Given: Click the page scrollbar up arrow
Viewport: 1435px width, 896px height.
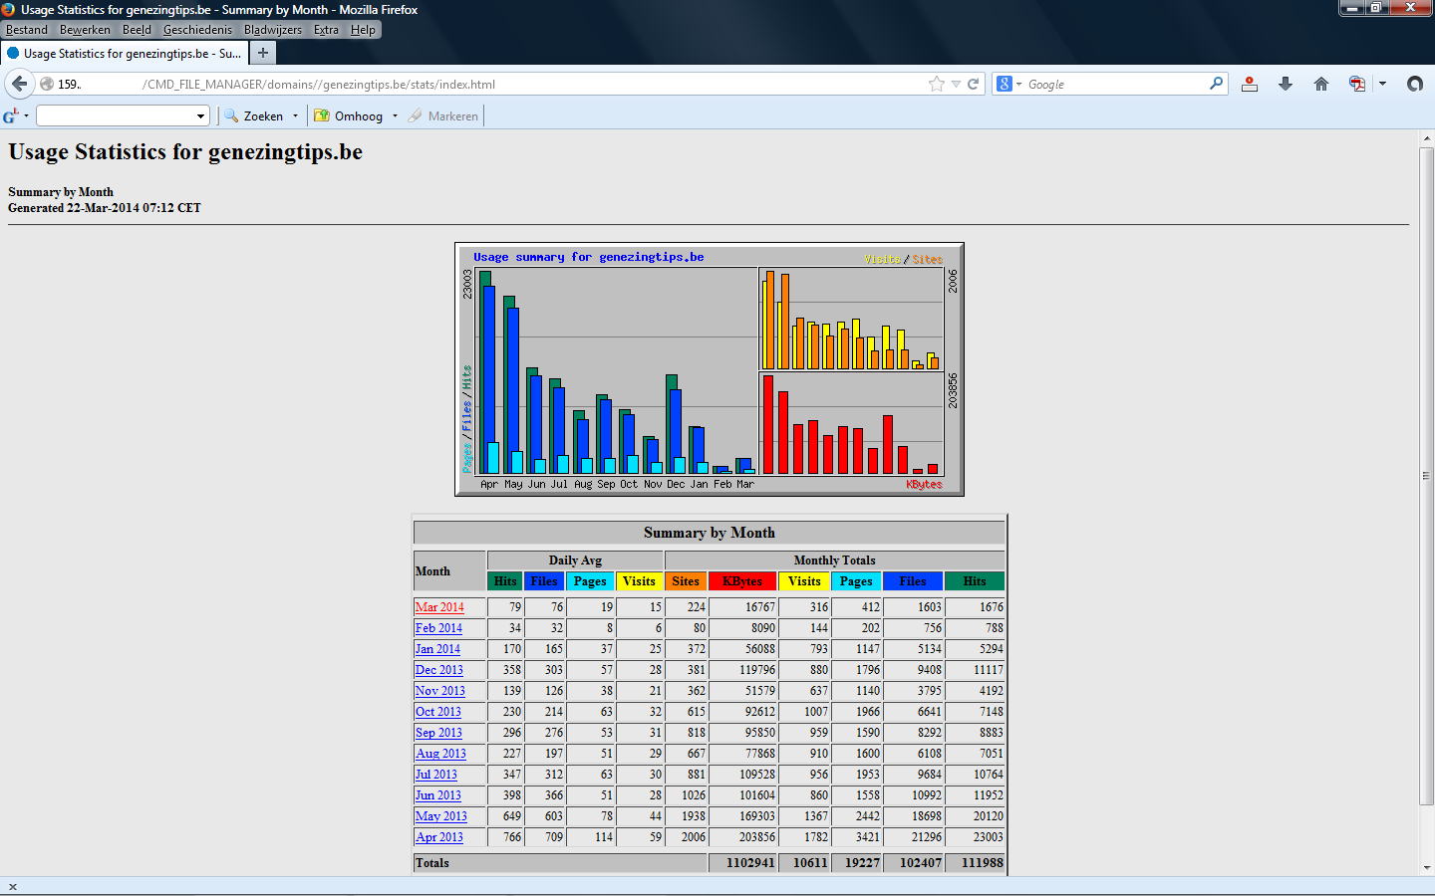Looking at the screenshot, I should coord(1426,138).
